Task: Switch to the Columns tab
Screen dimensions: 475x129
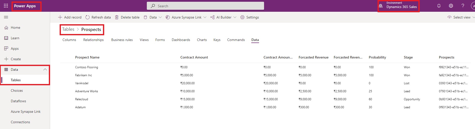Action: coord(69,40)
